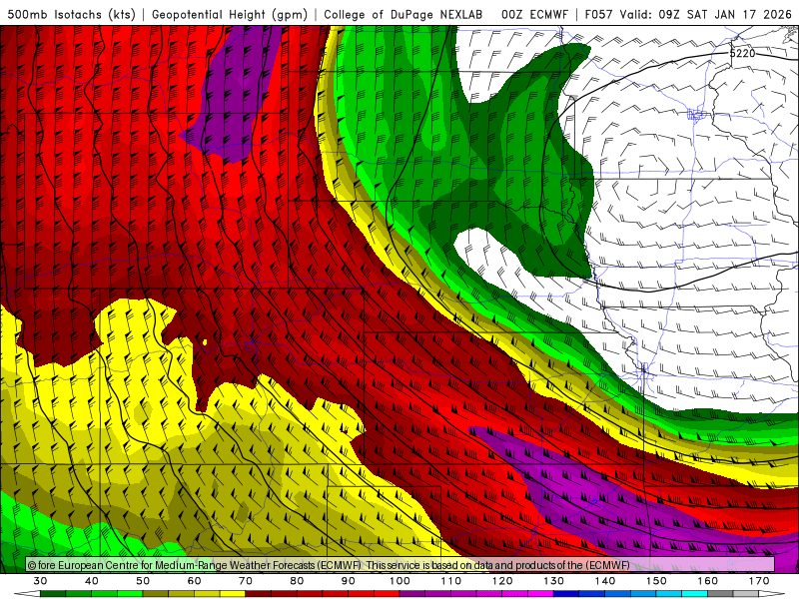Click the '110' legend value
Viewport: 799px width, 599px height.
click(451, 581)
